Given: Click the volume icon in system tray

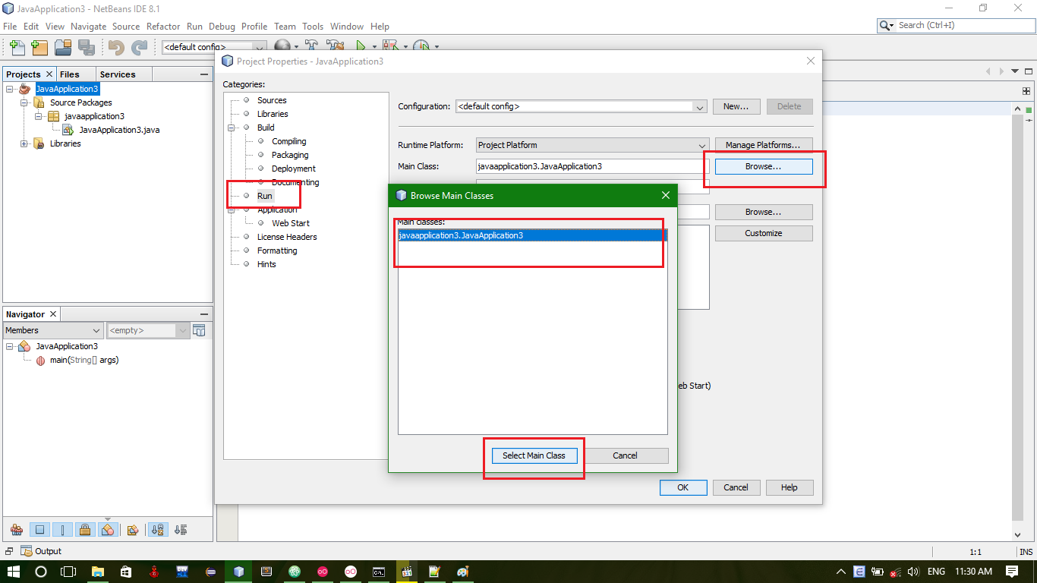Looking at the screenshot, I should tap(913, 572).
